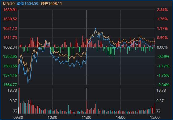Click the 2.34% top percent axis label
This screenshot has width=173, height=120.
(x=162, y=10)
